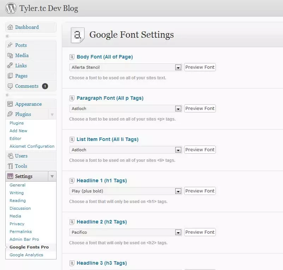Open Akismet Configuration

(x=32, y=146)
